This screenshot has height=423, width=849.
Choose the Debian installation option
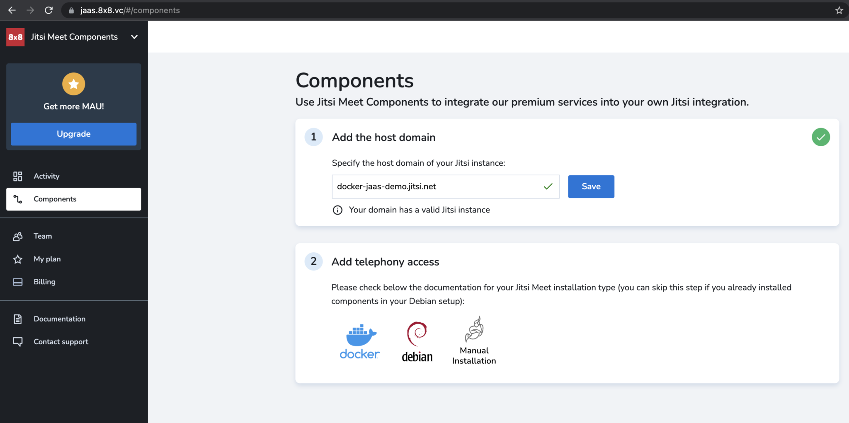tap(417, 341)
